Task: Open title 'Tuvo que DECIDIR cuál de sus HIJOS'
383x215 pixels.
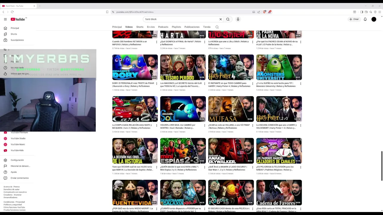Action: [x=133, y=168]
